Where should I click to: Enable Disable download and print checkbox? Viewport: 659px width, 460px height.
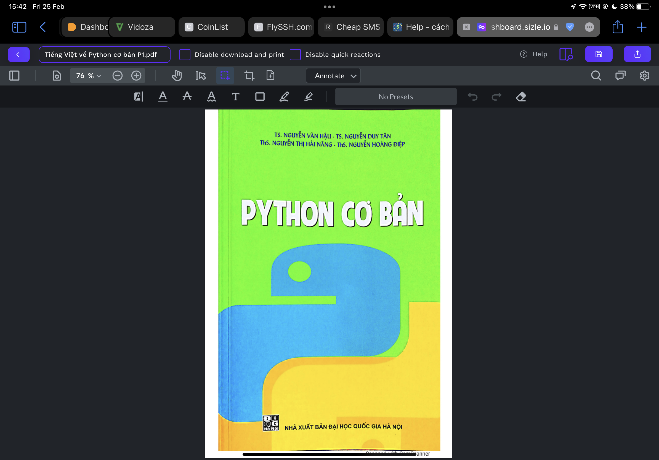coord(185,55)
